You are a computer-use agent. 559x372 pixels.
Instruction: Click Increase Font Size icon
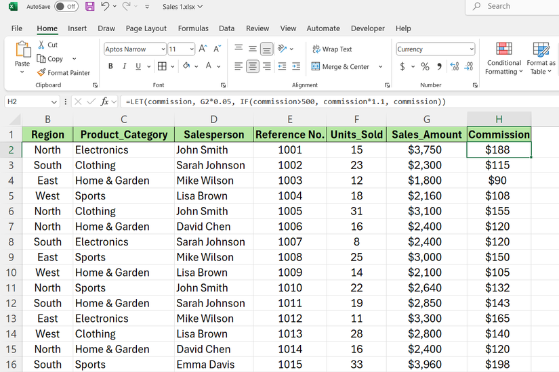coord(204,49)
